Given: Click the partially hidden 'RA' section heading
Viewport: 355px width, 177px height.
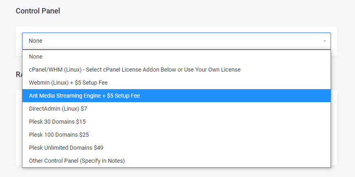Looking at the screenshot, I should [x=19, y=74].
